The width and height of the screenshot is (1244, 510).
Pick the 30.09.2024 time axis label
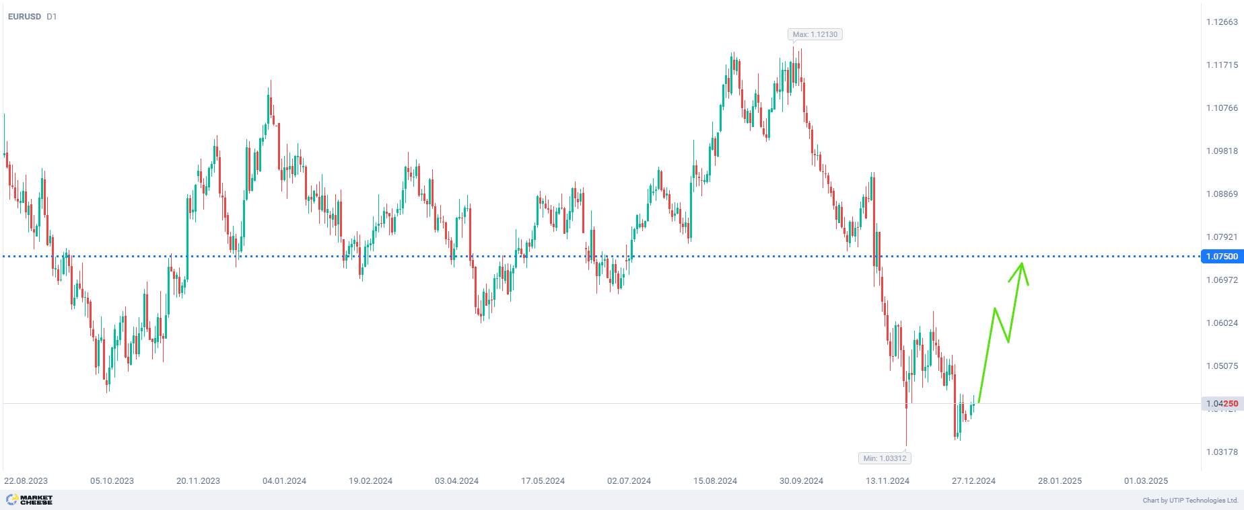pos(801,481)
